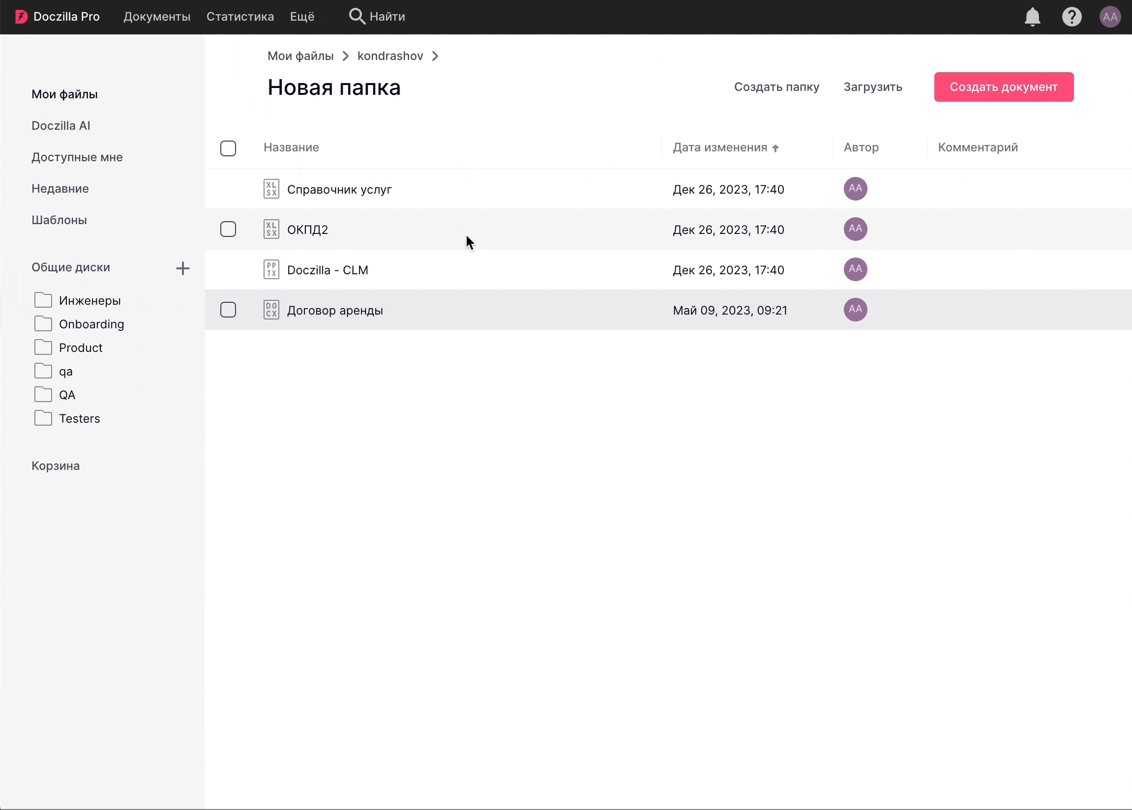The height and width of the screenshot is (810, 1132).
Task: Check the ОКПД2 row checkbox
Action: (228, 229)
